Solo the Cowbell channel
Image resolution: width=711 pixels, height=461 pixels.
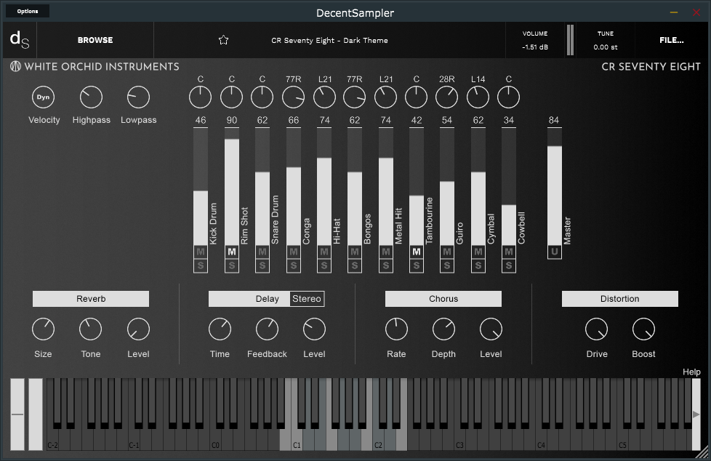click(x=509, y=265)
